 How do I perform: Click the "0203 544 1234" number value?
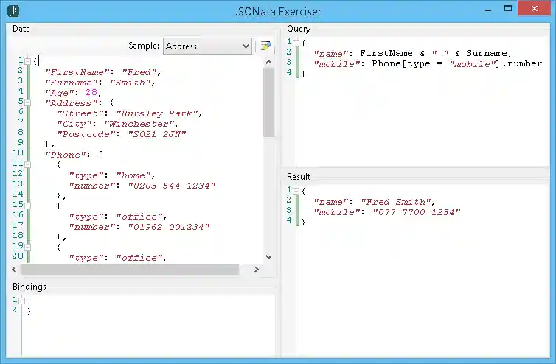click(x=172, y=186)
